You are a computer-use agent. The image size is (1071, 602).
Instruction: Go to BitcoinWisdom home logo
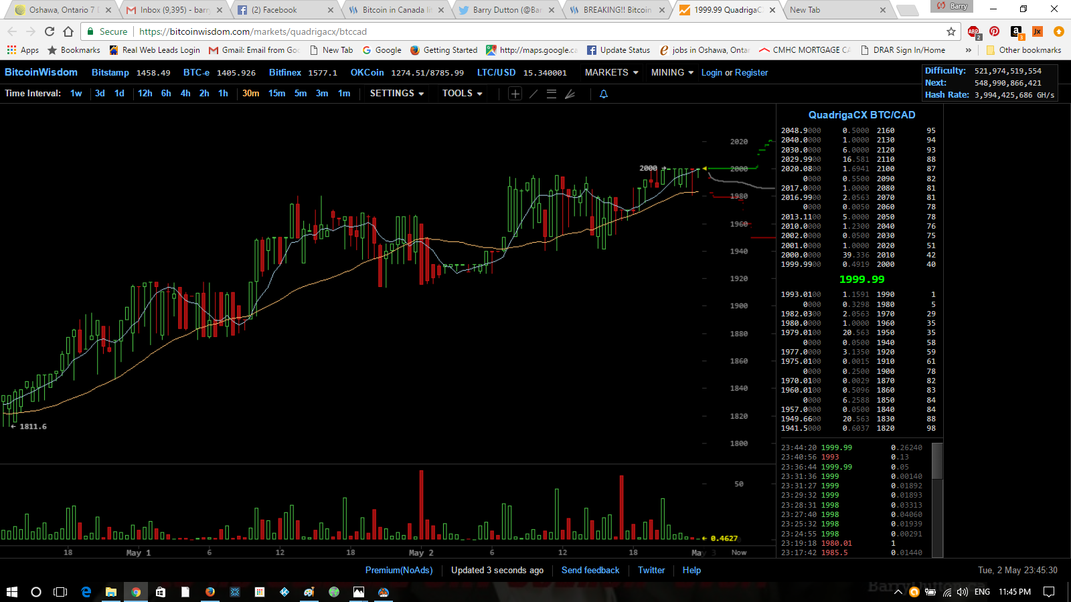pos(41,72)
